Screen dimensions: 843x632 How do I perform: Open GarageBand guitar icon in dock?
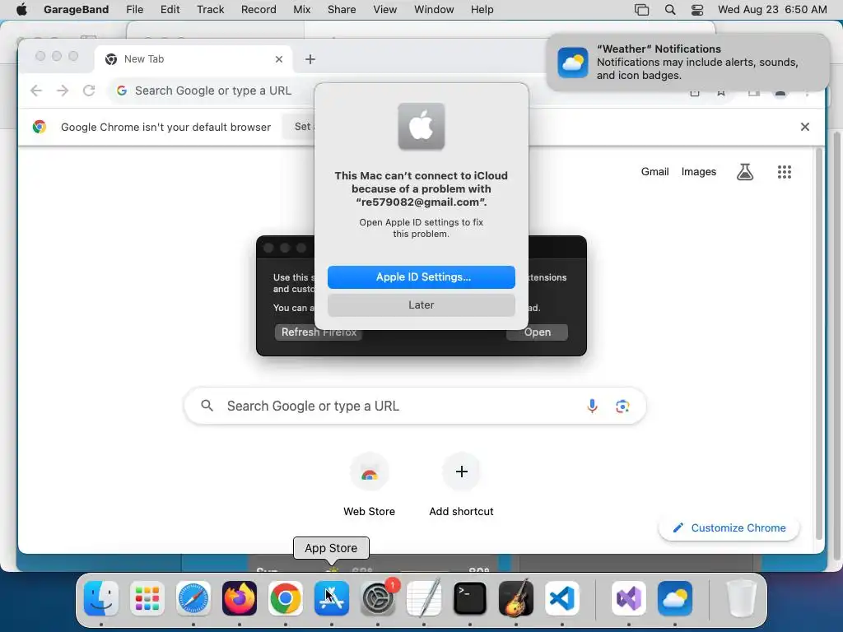[516, 598]
